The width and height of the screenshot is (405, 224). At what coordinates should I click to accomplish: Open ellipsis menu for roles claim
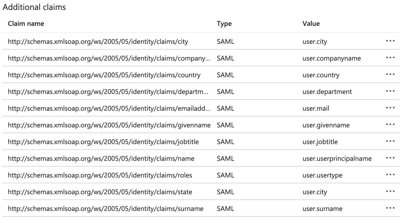[x=390, y=175]
